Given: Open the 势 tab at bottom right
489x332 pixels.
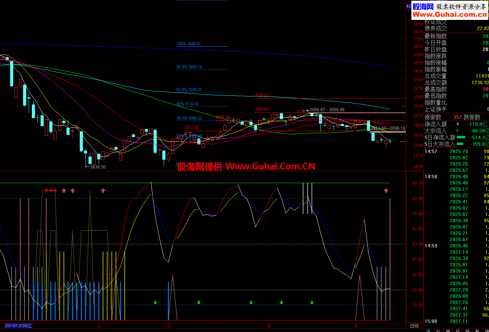Looking at the screenshot, I should [467, 330].
